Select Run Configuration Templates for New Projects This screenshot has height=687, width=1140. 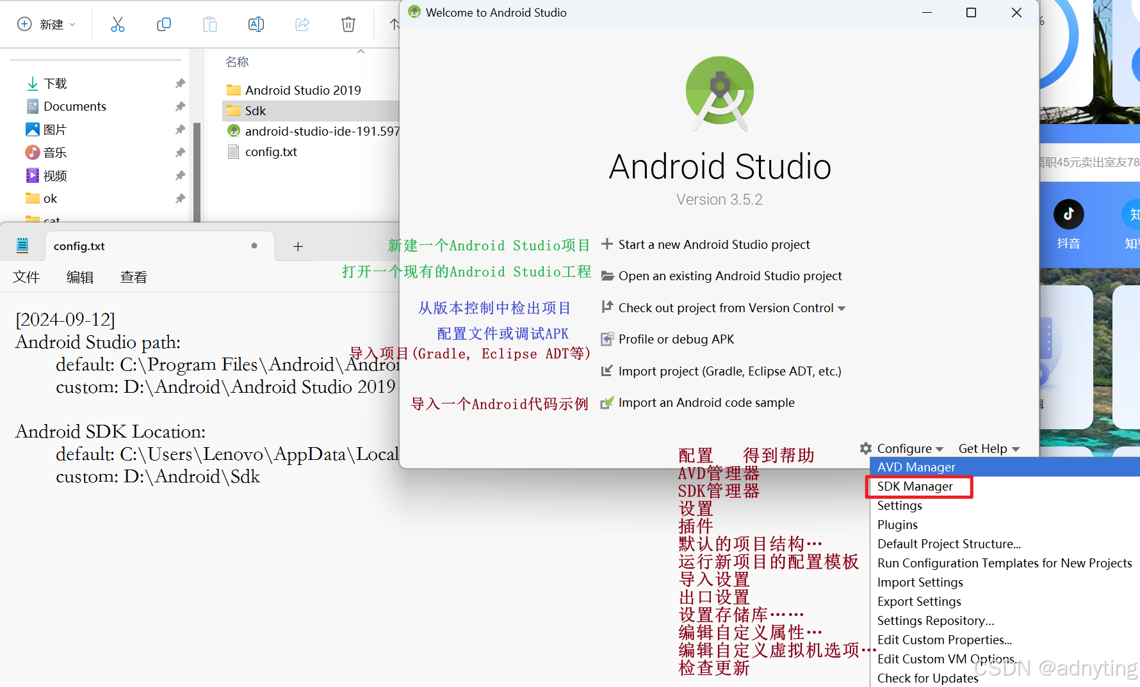coord(1005,563)
